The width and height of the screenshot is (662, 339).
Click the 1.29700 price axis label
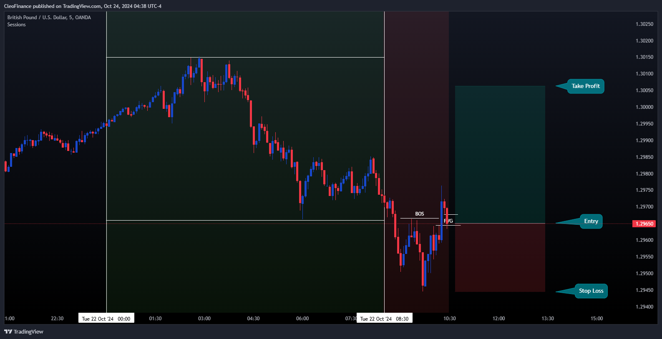click(644, 207)
